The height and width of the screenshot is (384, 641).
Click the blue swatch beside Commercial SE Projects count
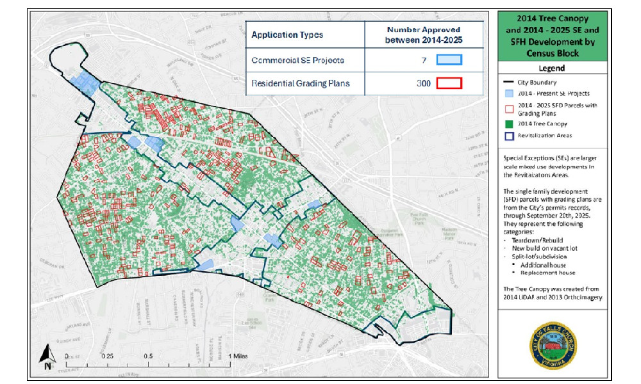click(449, 60)
